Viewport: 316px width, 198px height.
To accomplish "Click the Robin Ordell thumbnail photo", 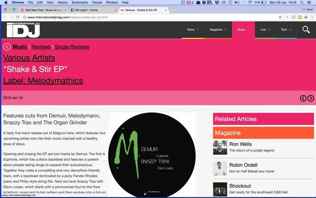I will pos(220,168).
